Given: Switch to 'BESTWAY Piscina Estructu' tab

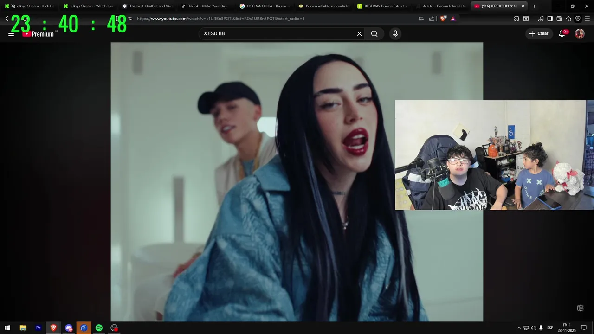Looking at the screenshot, I should coord(382,6).
